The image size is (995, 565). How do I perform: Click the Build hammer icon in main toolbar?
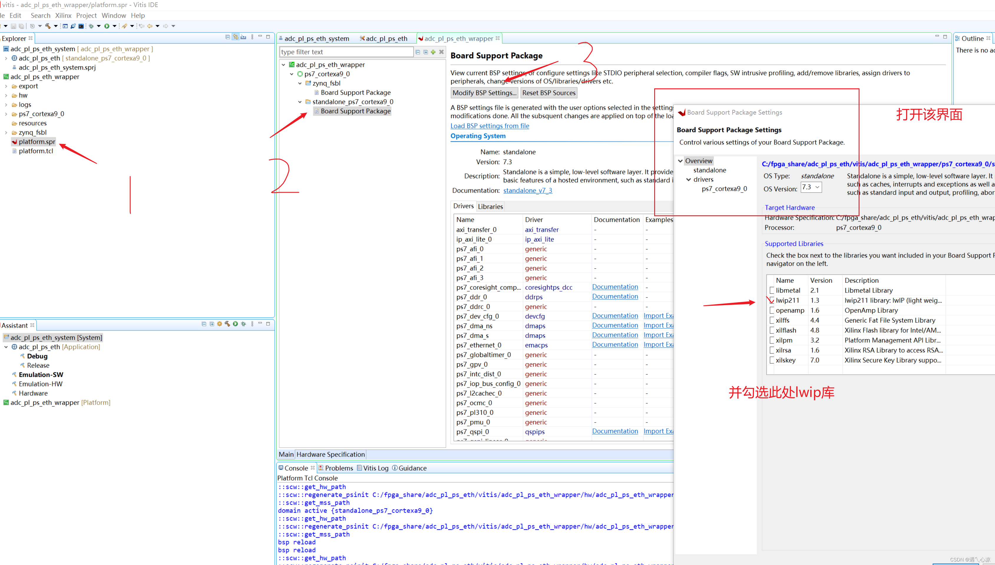[x=48, y=26]
